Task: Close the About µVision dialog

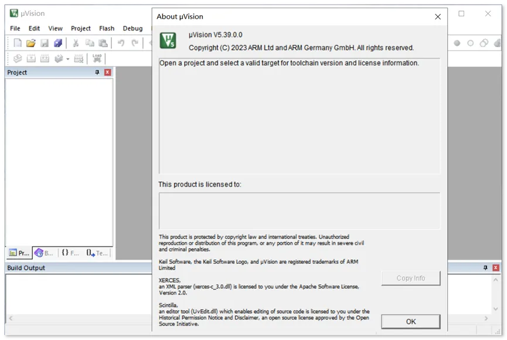Action: tap(438, 17)
